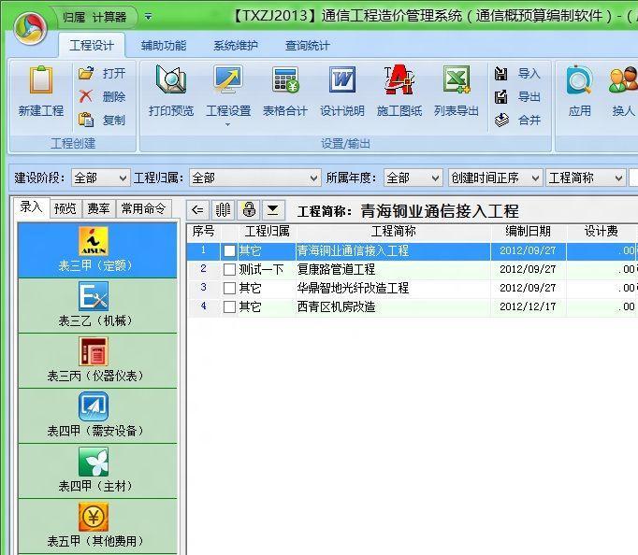This screenshot has height=555, width=638.
Task: Switch to the 系统维护 ribbon tab
Action: 236,46
